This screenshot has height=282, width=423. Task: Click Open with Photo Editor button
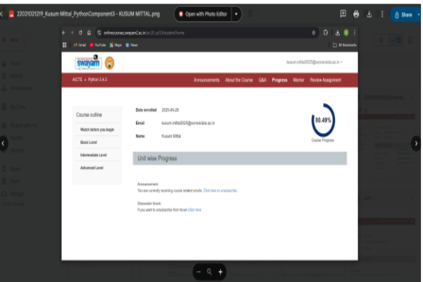[201, 14]
